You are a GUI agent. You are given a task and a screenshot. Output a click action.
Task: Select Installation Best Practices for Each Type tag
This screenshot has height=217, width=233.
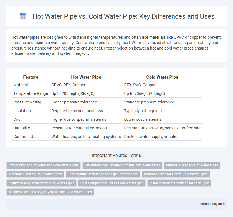pos(179,183)
